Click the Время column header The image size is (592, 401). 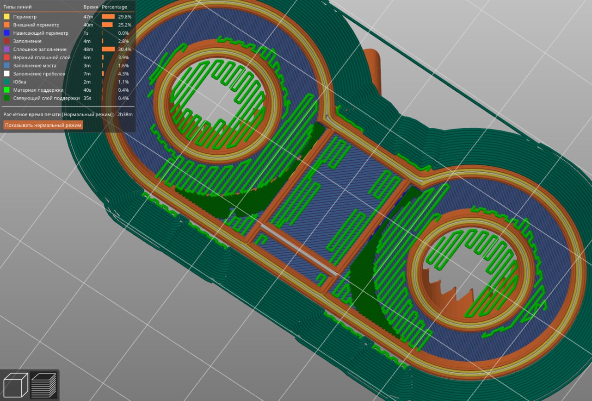(91, 7)
